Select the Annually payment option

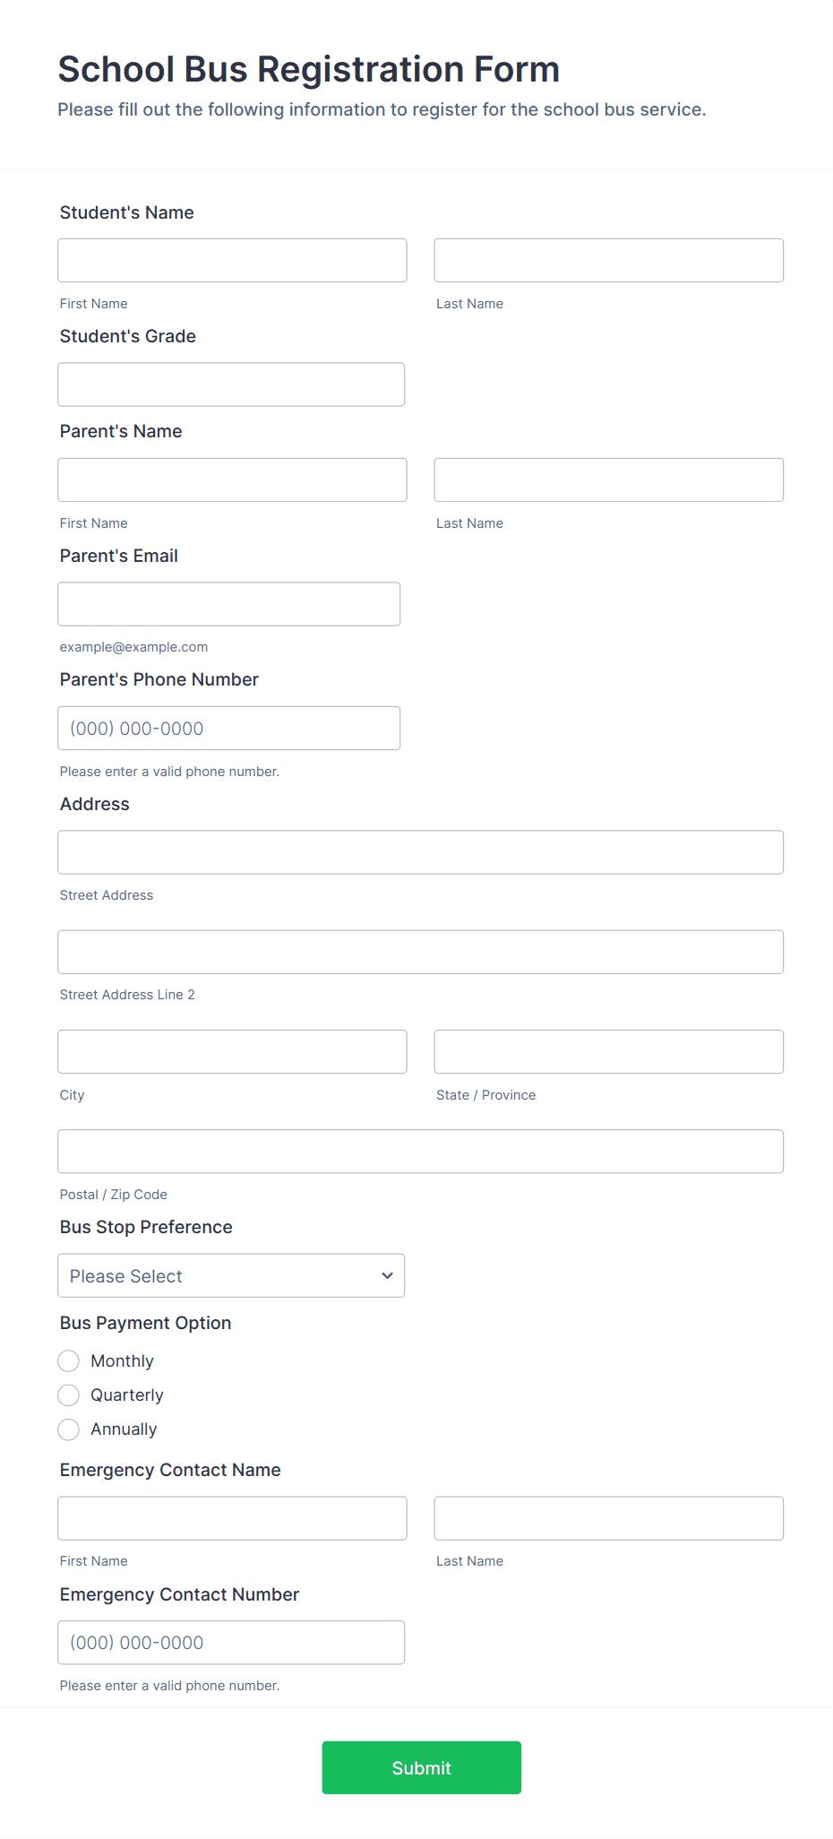pyautogui.click(x=68, y=1429)
